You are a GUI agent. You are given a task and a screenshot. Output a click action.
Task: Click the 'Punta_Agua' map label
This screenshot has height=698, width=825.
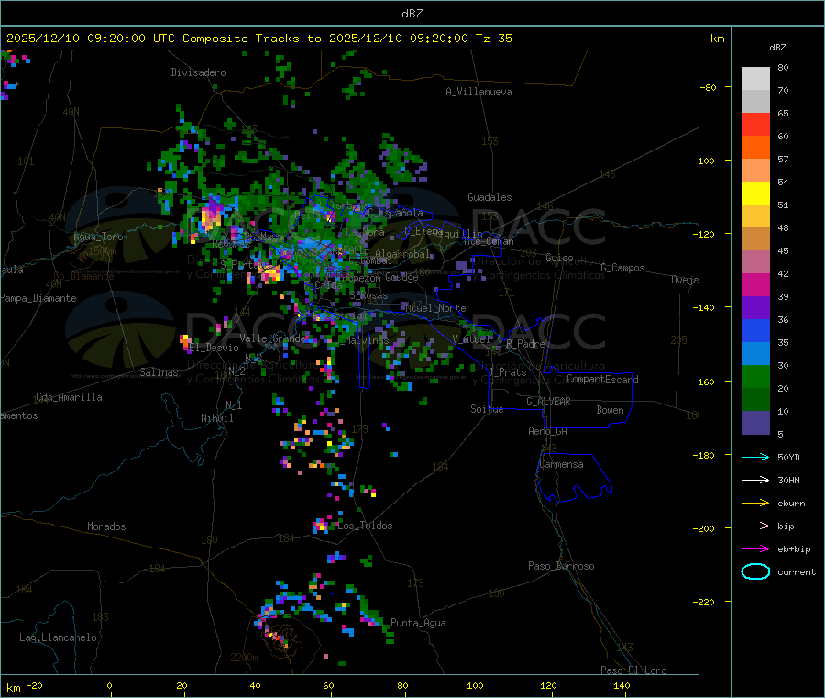(x=418, y=623)
